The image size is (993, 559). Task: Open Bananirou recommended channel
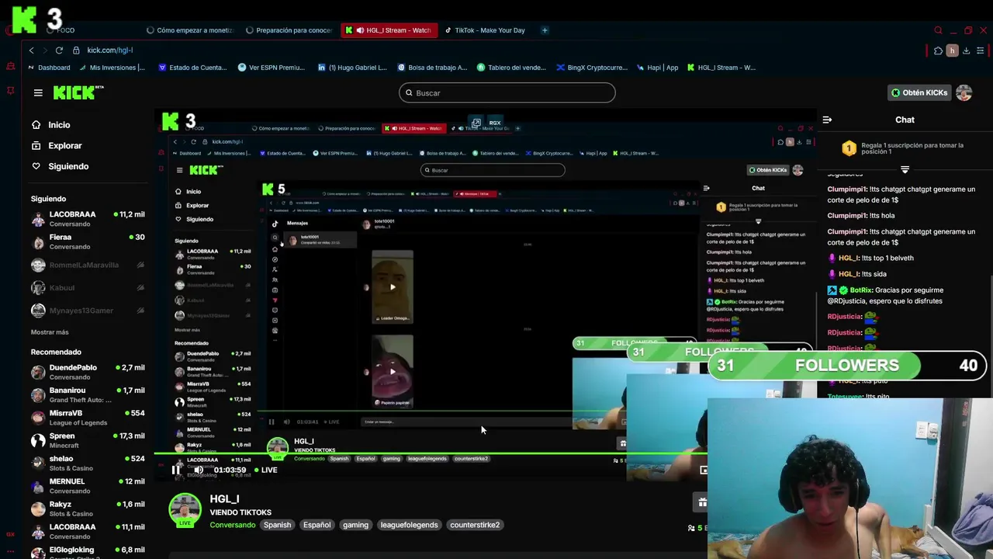point(88,395)
